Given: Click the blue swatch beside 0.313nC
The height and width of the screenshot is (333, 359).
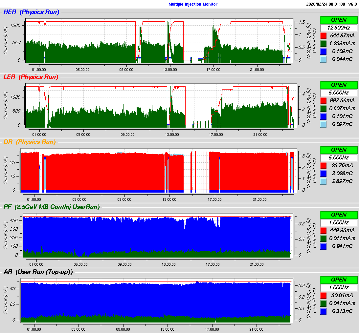Looking at the screenshot, I should point(323,311).
